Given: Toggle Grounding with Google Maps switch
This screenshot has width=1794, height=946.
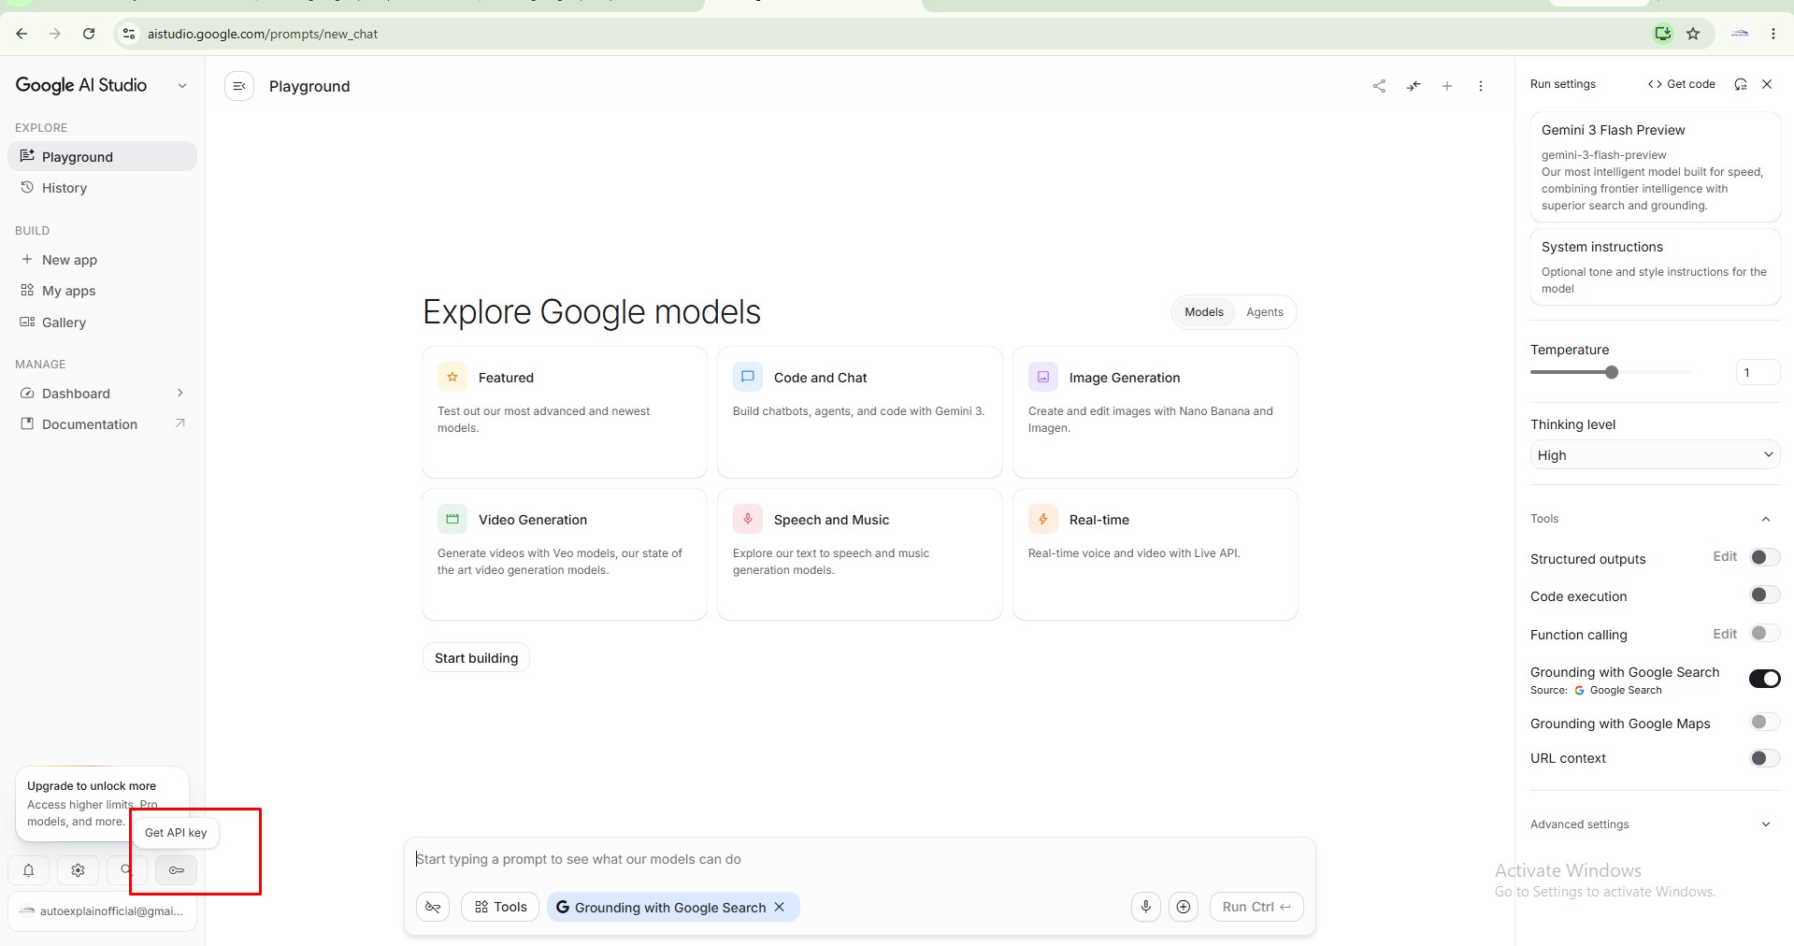Looking at the screenshot, I should (x=1765, y=722).
